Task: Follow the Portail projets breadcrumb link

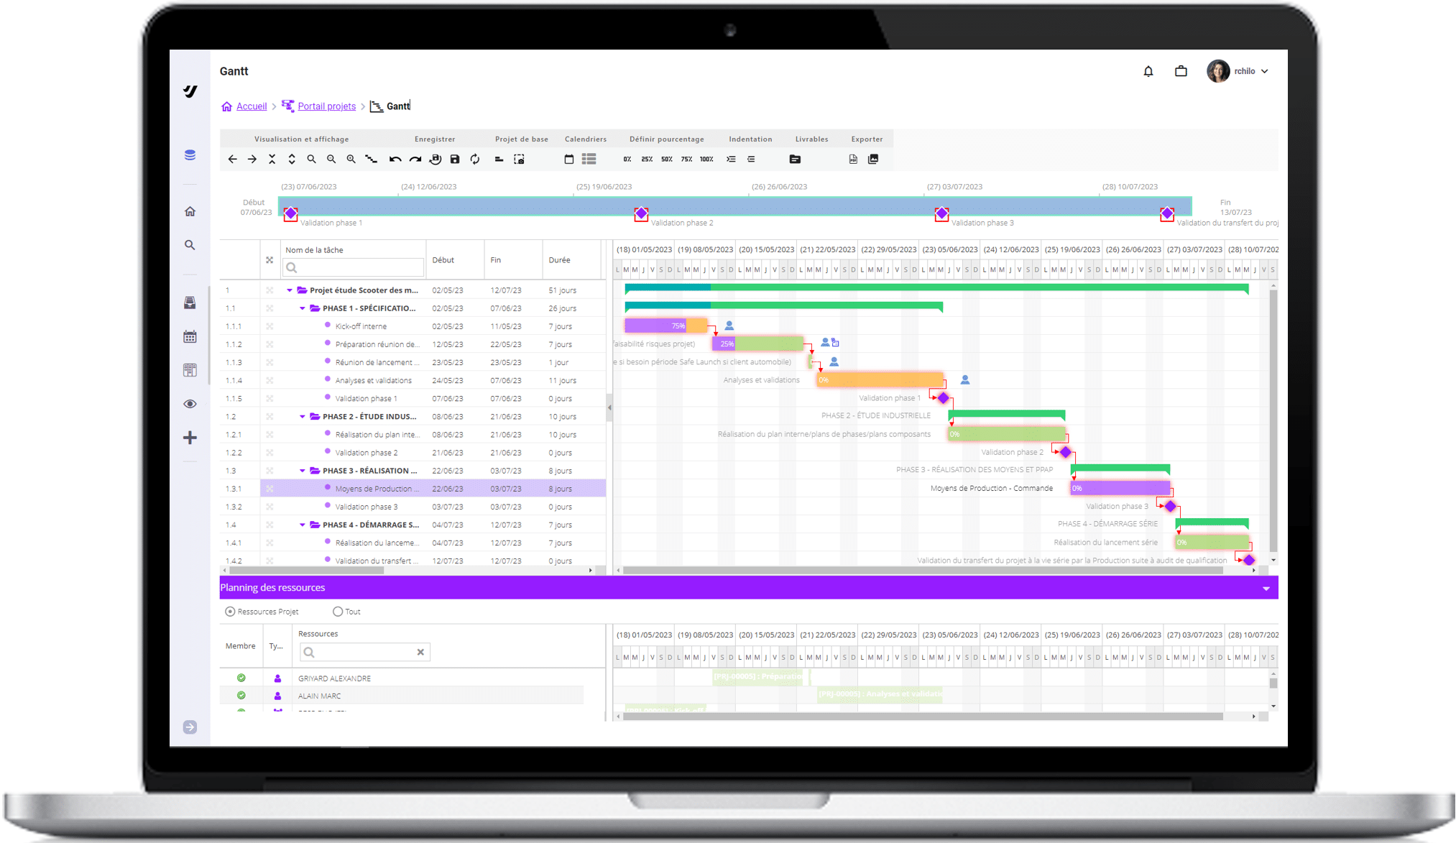Action: [327, 106]
